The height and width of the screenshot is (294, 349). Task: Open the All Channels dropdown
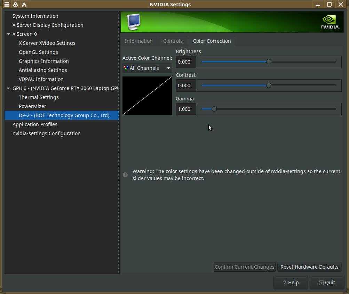(147, 68)
